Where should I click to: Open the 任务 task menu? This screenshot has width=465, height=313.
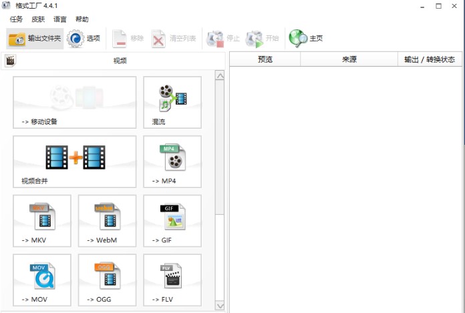[16, 19]
